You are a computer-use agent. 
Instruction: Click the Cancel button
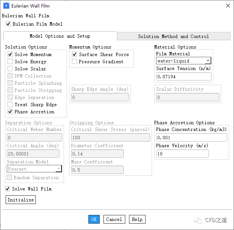point(114,219)
